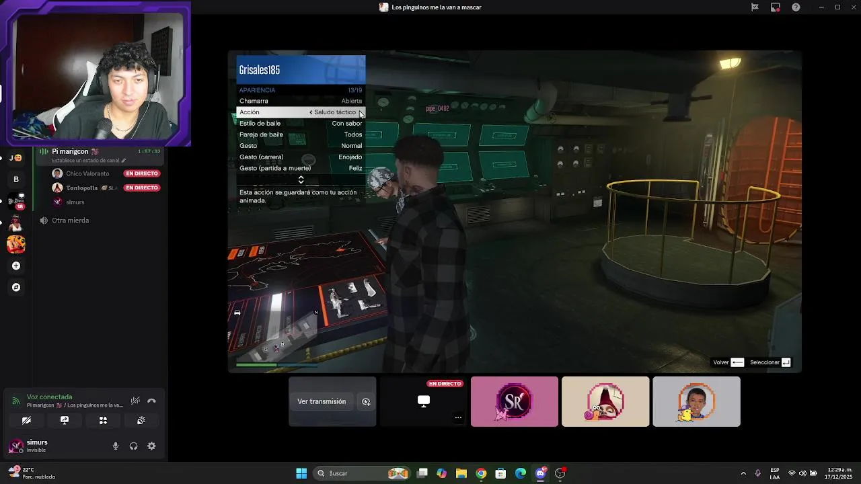The width and height of the screenshot is (861, 484).
Task: Click Tontopolla's EN DIRECTO badge
Action: tap(142, 188)
